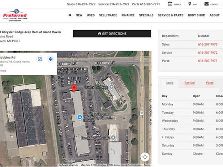Screen dimensions: 223x167
Task: Open the home page icon in navigation
Action: pyautogui.click(x=70, y=15)
